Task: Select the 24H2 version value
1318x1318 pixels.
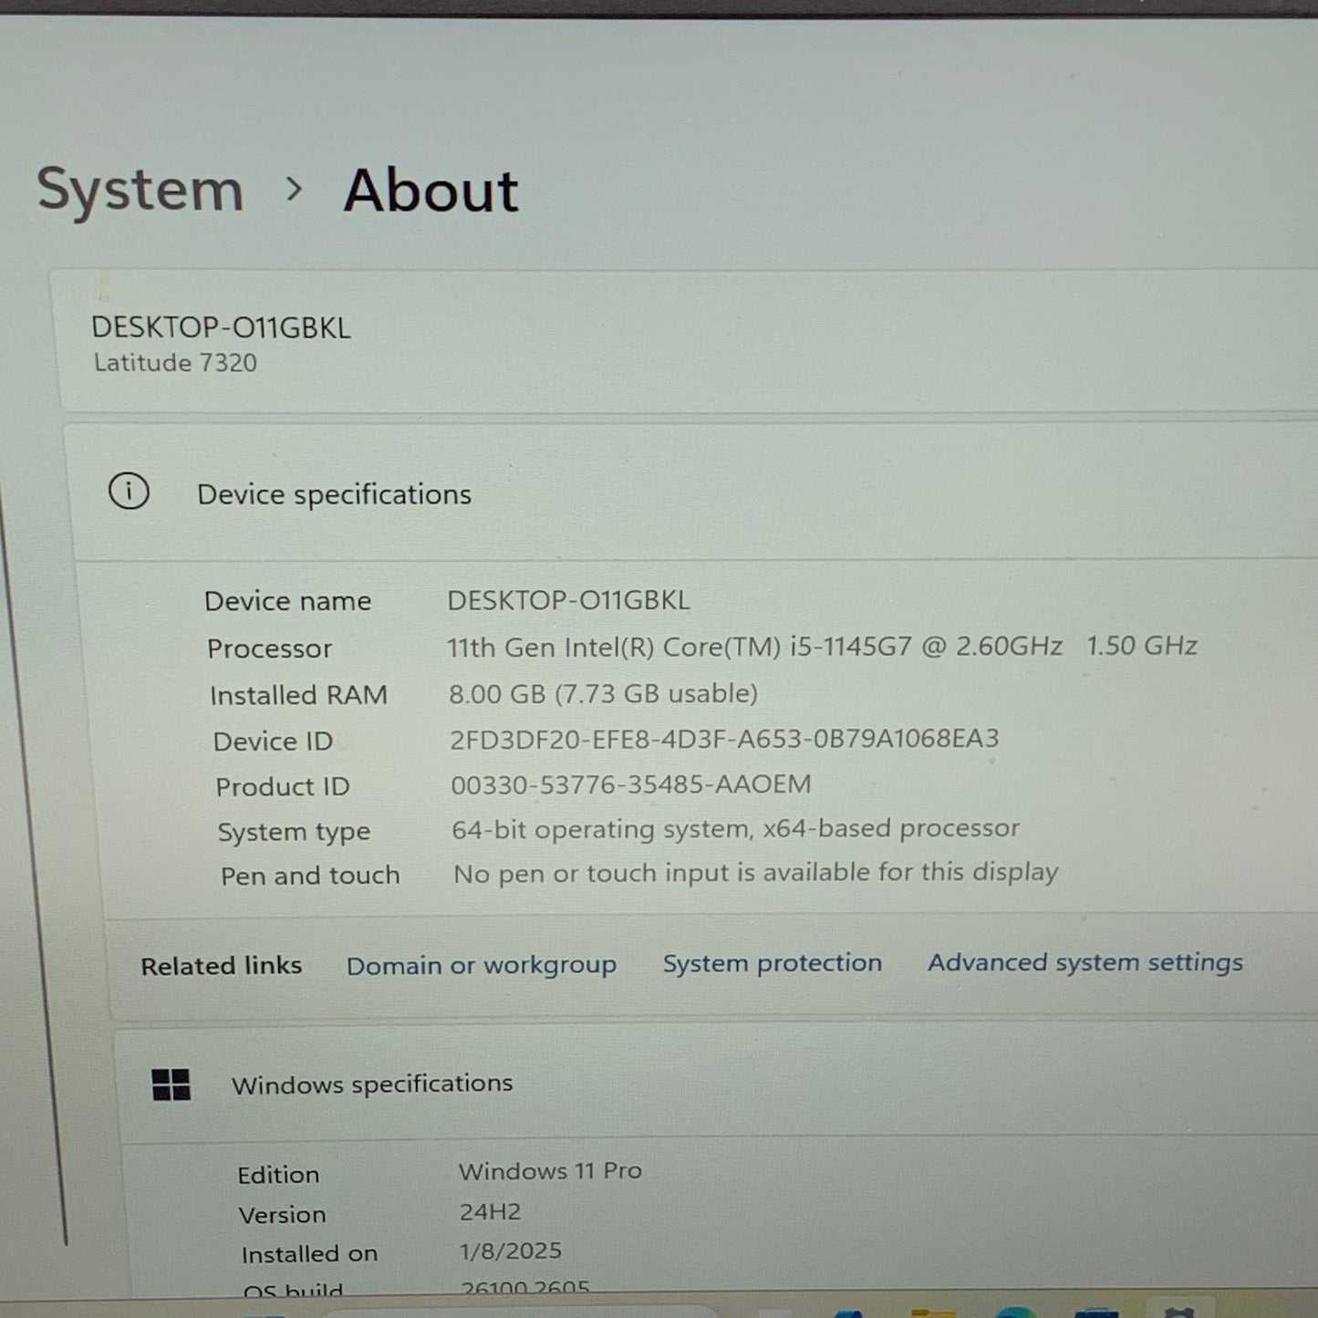Action: pyautogui.click(x=490, y=1212)
